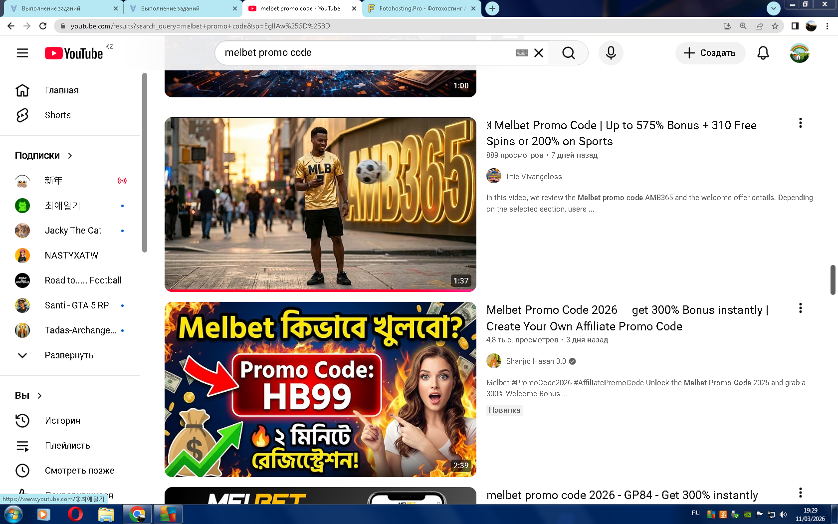
Task: Switch the RU input language indicator
Action: 696,514
